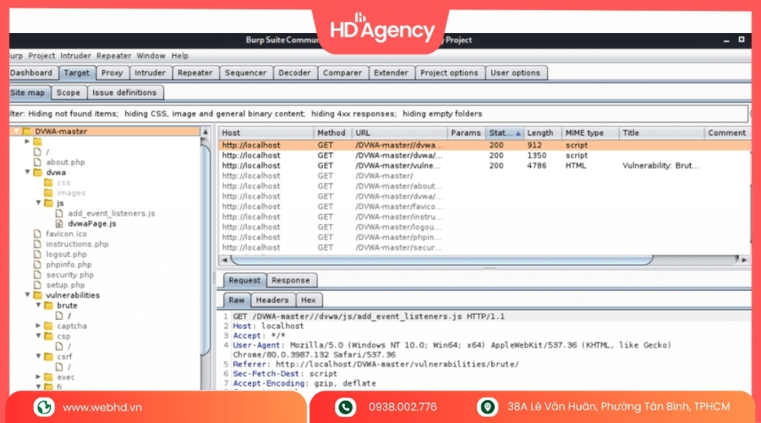Viewport: 761px width, 423px height.
Task: Collapse the DVWA-master root node
Action: pos(16,131)
